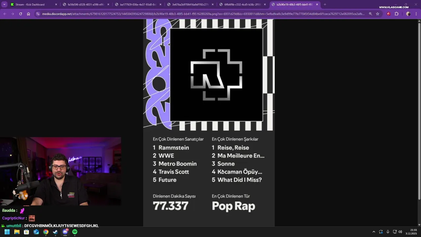The width and height of the screenshot is (421, 237).
Task: Focus the address bar URL field
Action: click(x=203, y=14)
